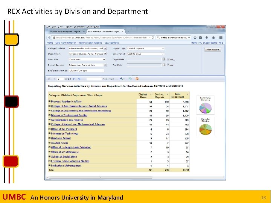Open the Edit menu
The image size is (271, 203).
coord(54,27)
